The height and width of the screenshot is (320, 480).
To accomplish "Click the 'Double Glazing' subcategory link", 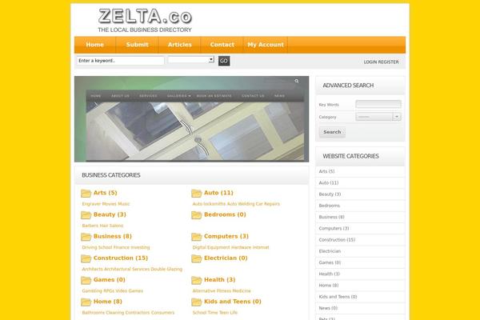I will (x=166, y=269).
